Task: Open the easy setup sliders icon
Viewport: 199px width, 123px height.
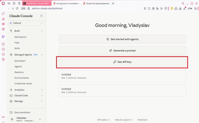Action: point(196,9)
